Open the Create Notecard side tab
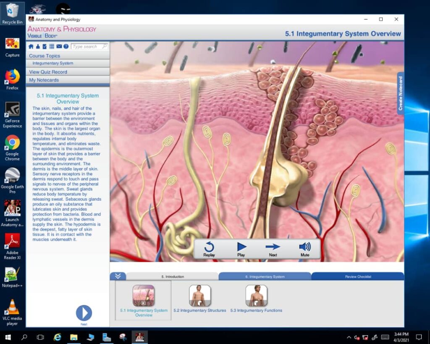 click(400, 93)
